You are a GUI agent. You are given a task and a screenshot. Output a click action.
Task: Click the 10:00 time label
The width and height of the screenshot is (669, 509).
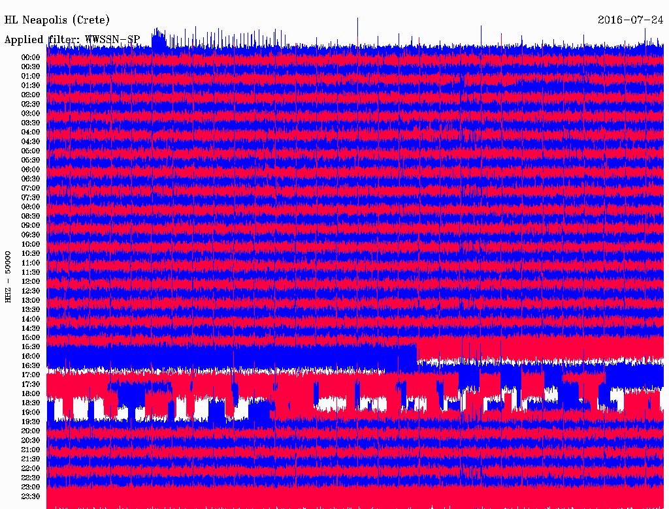31,244
